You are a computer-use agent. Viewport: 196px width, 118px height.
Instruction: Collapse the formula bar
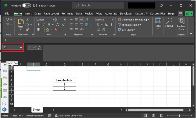coord(192,47)
